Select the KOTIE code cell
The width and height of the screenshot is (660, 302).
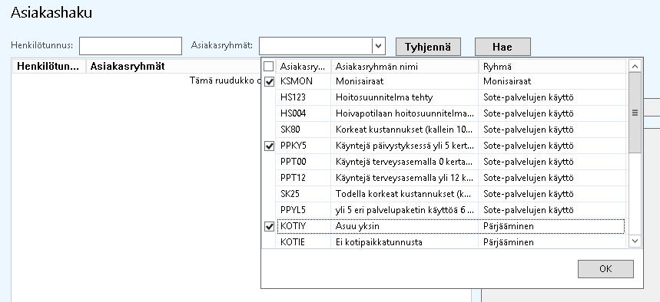[x=303, y=242]
